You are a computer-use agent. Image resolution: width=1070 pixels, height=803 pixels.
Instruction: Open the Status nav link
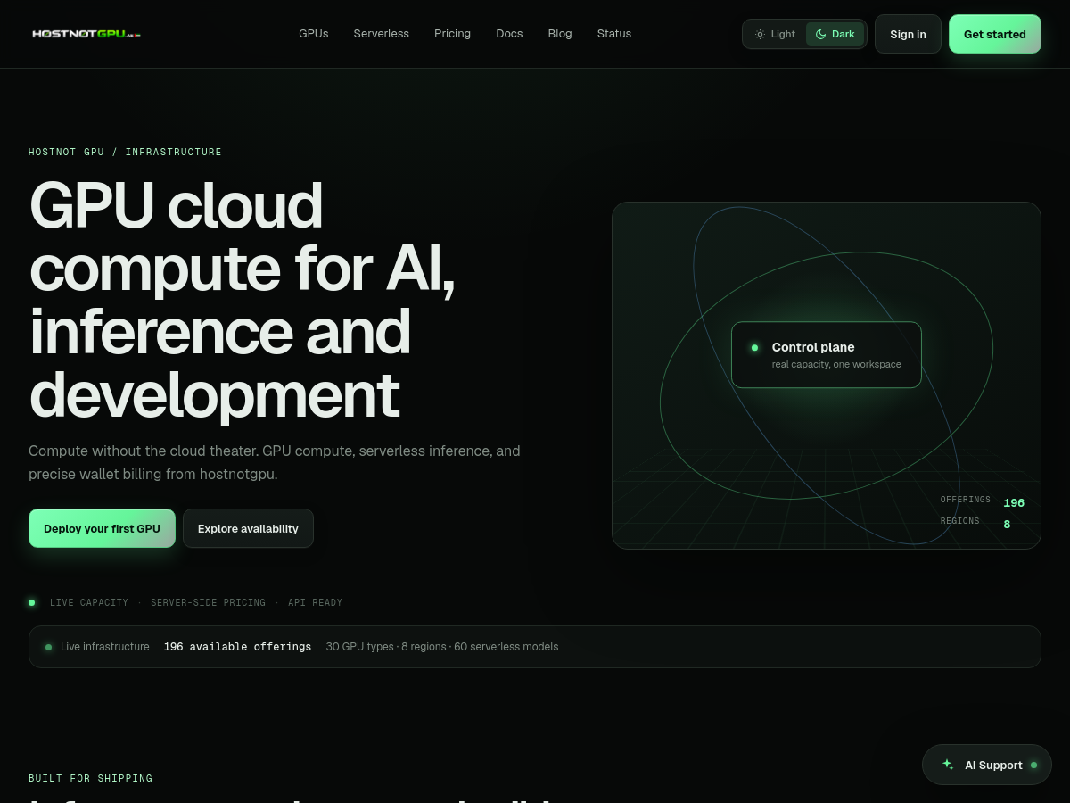click(614, 34)
